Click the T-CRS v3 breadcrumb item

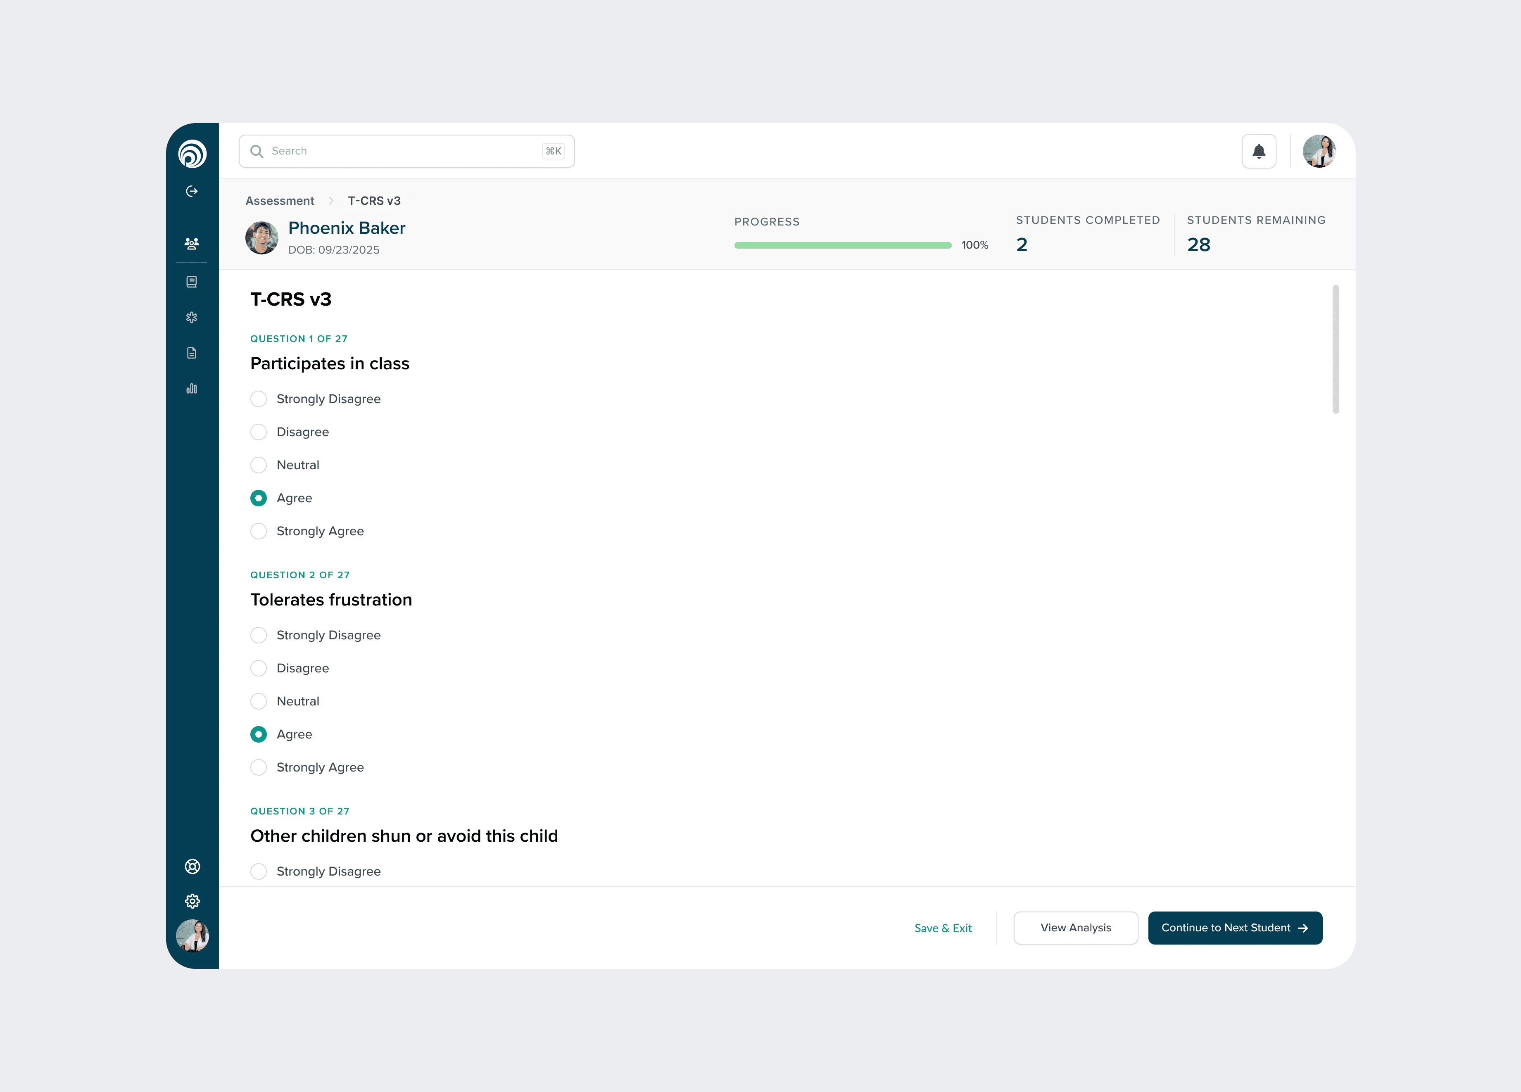[x=374, y=200]
